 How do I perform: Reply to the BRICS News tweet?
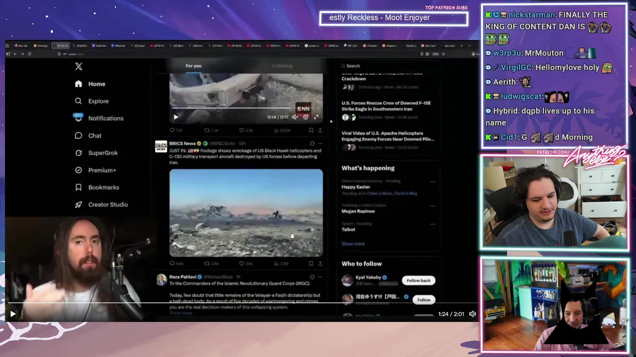[172, 263]
